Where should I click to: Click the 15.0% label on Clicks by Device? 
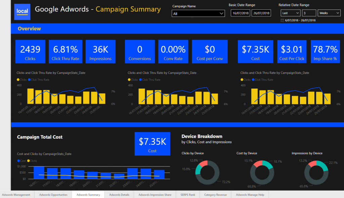(186, 169)
